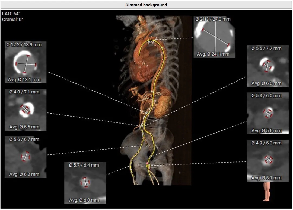The width and height of the screenshot is (293, 210).
Task: Click the cross-section image measuring 5.3 / 6.0 mm
Action: [x=267, y=113]
